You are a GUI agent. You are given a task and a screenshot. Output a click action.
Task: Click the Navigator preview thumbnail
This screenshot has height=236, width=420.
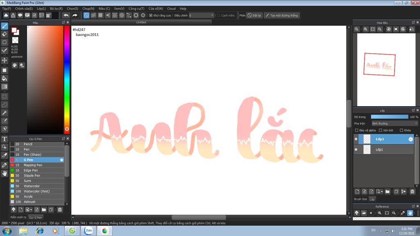(386, 70)
